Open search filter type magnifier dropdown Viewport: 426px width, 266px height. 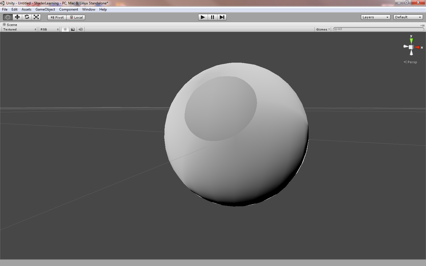(x=336, y=29)
